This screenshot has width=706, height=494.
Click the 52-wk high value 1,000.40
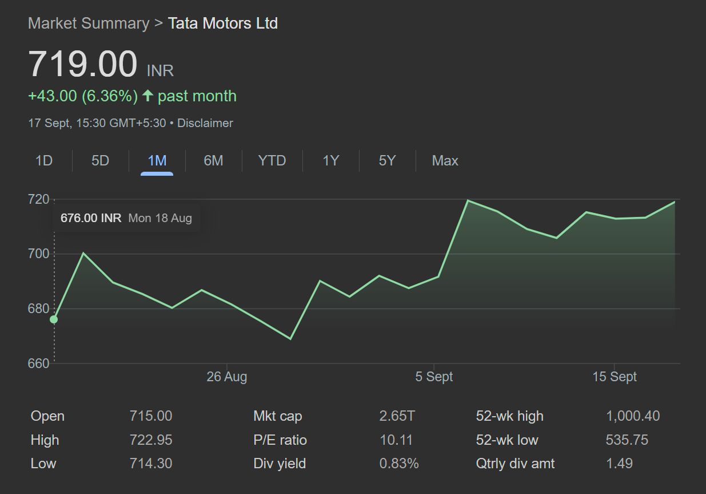point(633,416)
